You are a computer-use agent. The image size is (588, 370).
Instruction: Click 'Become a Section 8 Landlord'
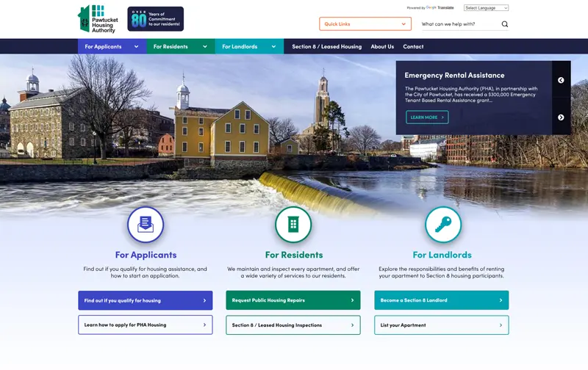442,300
